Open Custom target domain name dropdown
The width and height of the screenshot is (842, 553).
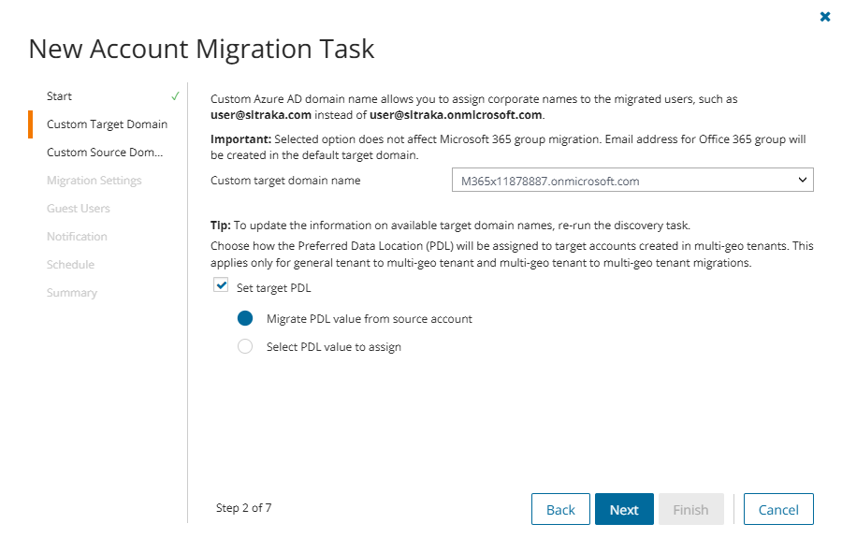[x=631, y=181]
